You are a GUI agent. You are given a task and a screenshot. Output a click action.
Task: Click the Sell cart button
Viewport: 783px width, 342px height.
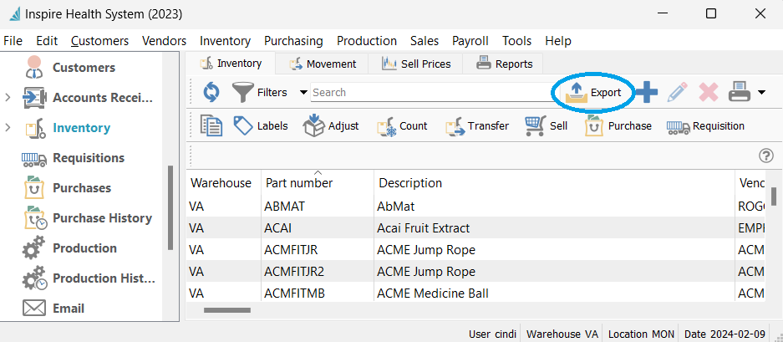[546, 126]
